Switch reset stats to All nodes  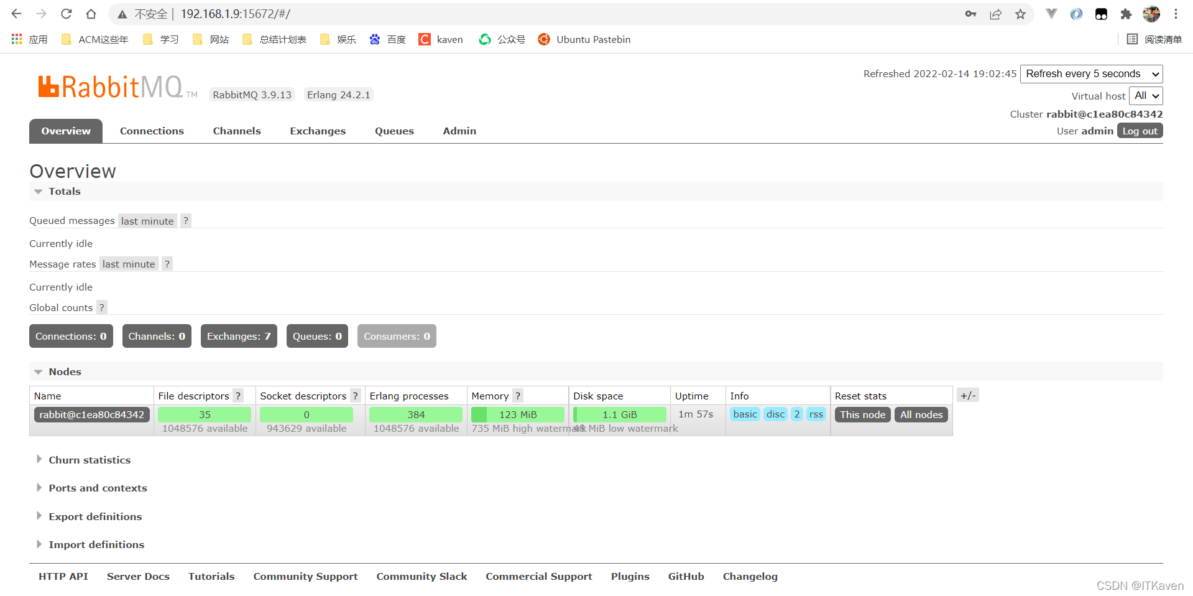click(921, 414)
